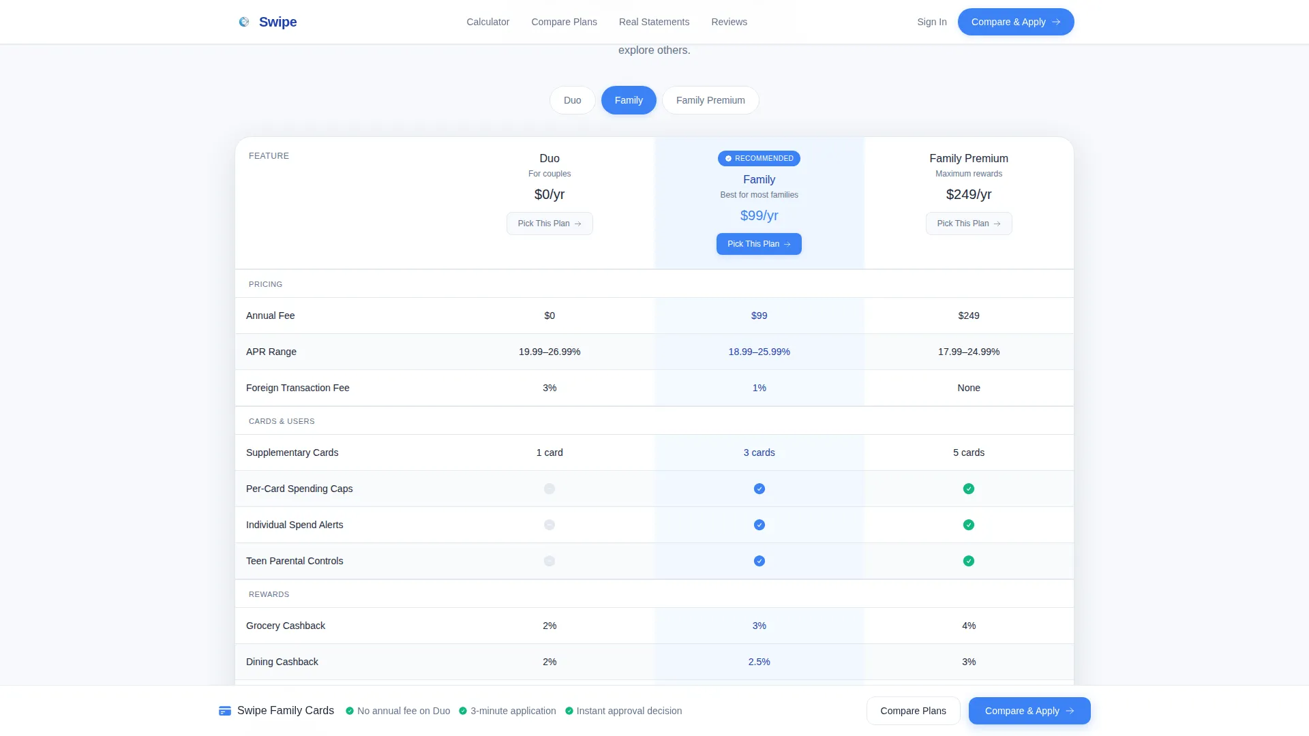Click Family check for Per-Card Spending Caps

(x=759, y=489)
